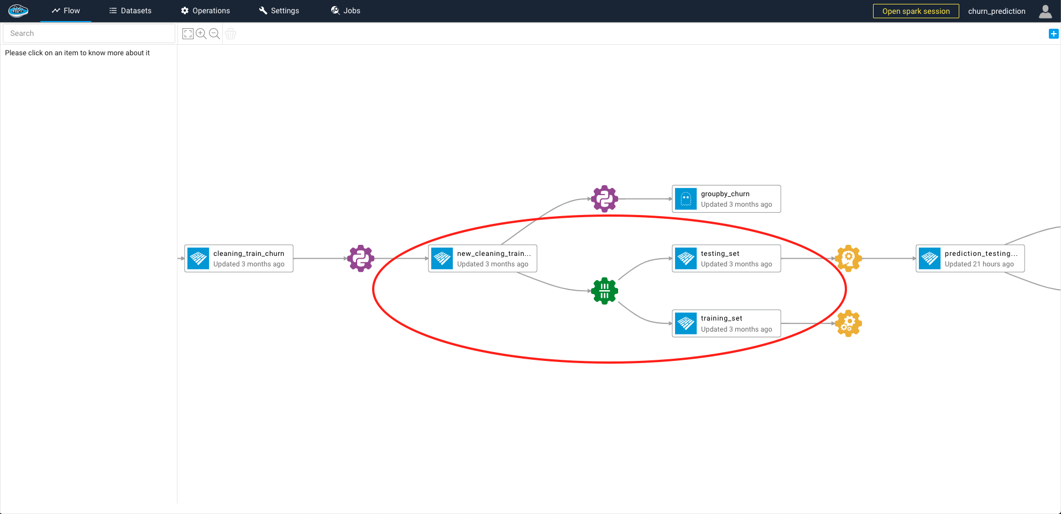
Task: Open the groupby_churn dataset node
Action: tap(726, 198)
